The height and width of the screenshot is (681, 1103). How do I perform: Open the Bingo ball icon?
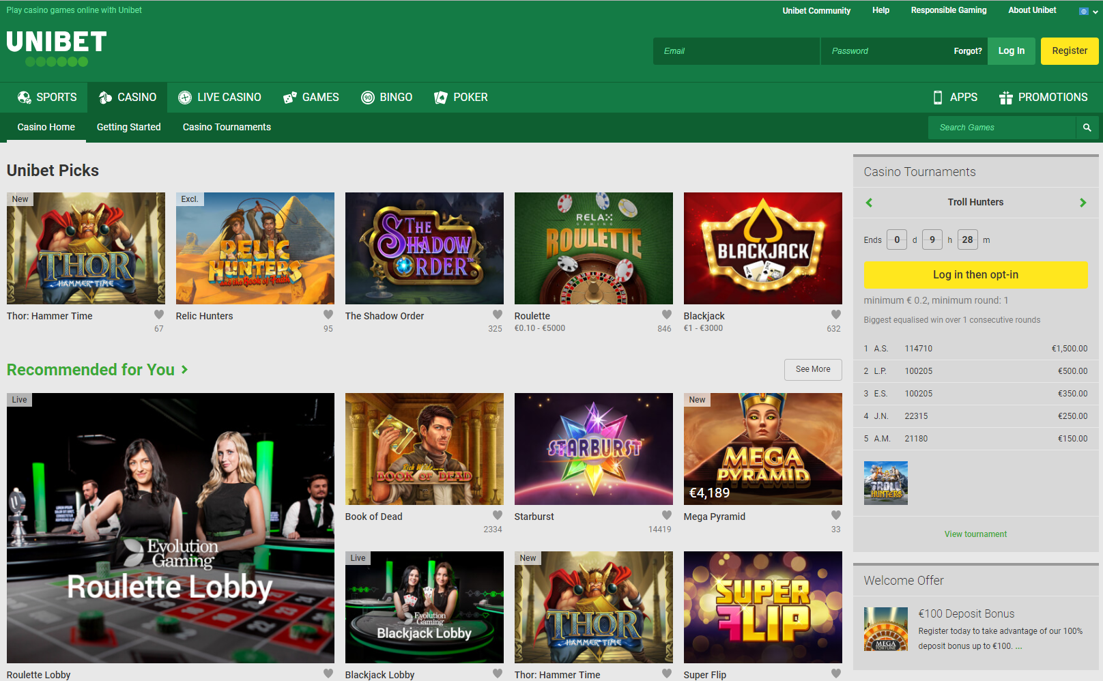click(x=368, y=98)
